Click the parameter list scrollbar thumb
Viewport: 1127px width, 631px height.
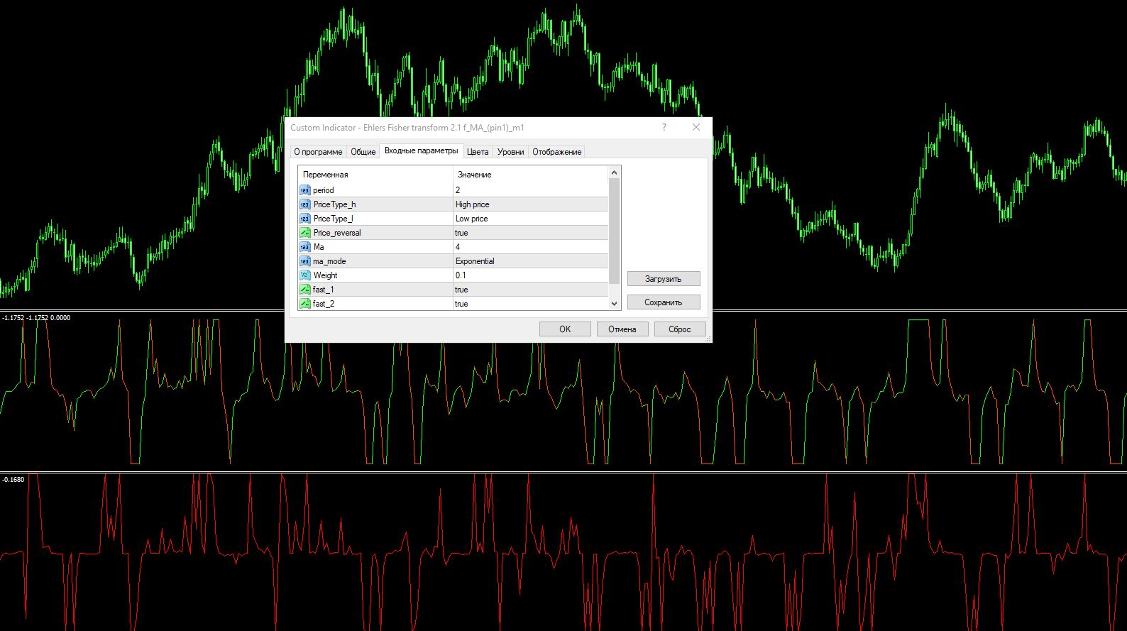coord(615,231)
